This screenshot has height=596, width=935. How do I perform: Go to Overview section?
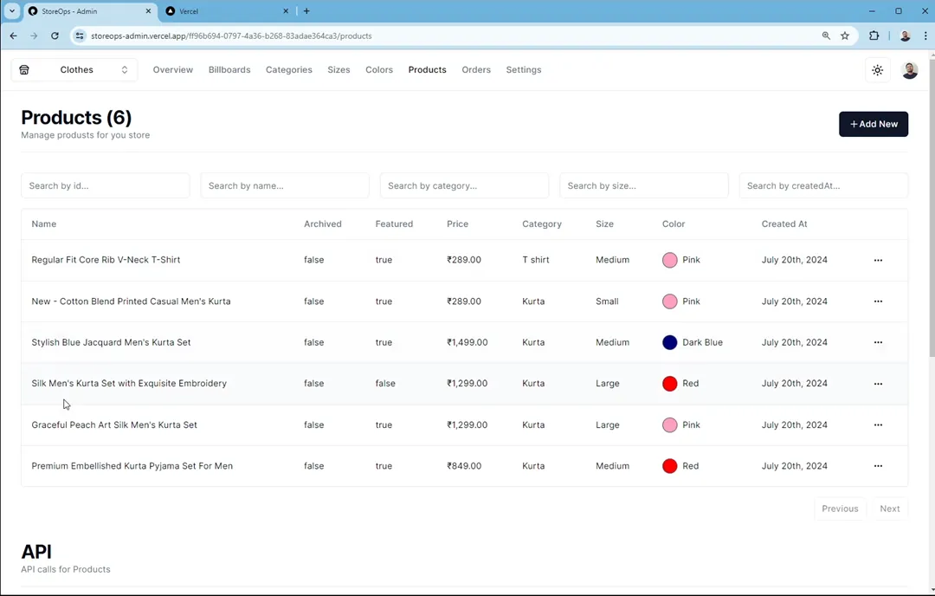tap(173, 70)
